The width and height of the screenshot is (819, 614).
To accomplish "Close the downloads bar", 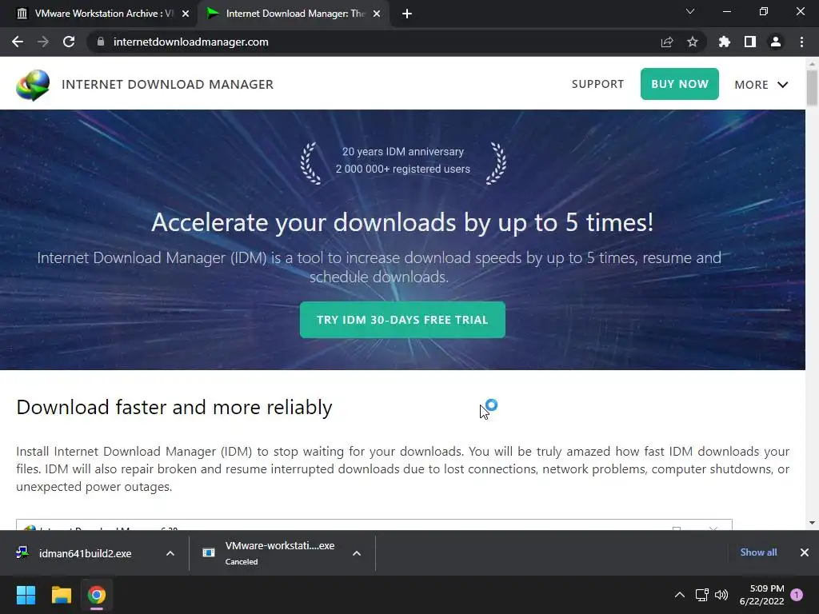I will point(805,552).
